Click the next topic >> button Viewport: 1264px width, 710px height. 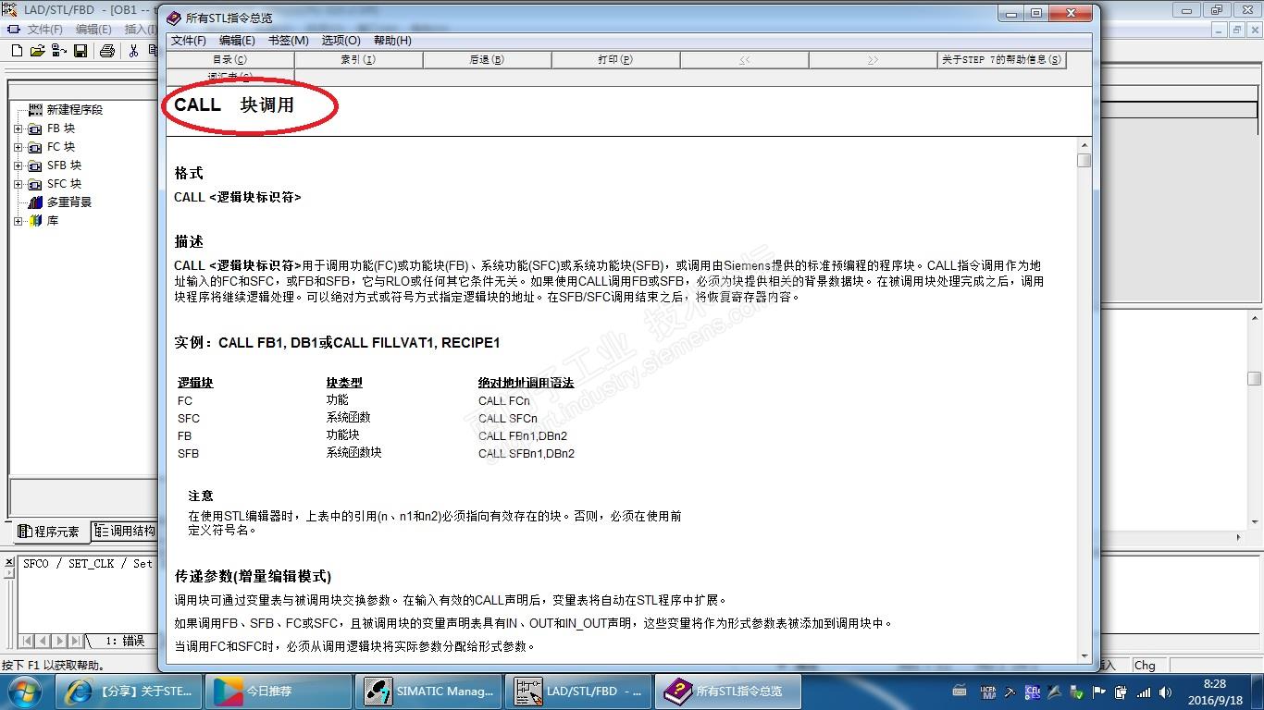pos(873,60)
